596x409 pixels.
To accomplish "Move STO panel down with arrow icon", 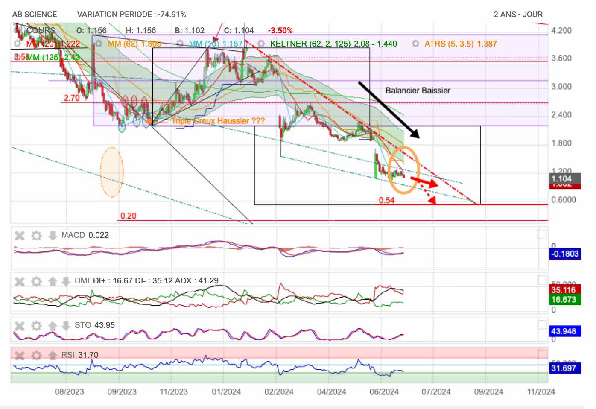I will pos(66,326).
